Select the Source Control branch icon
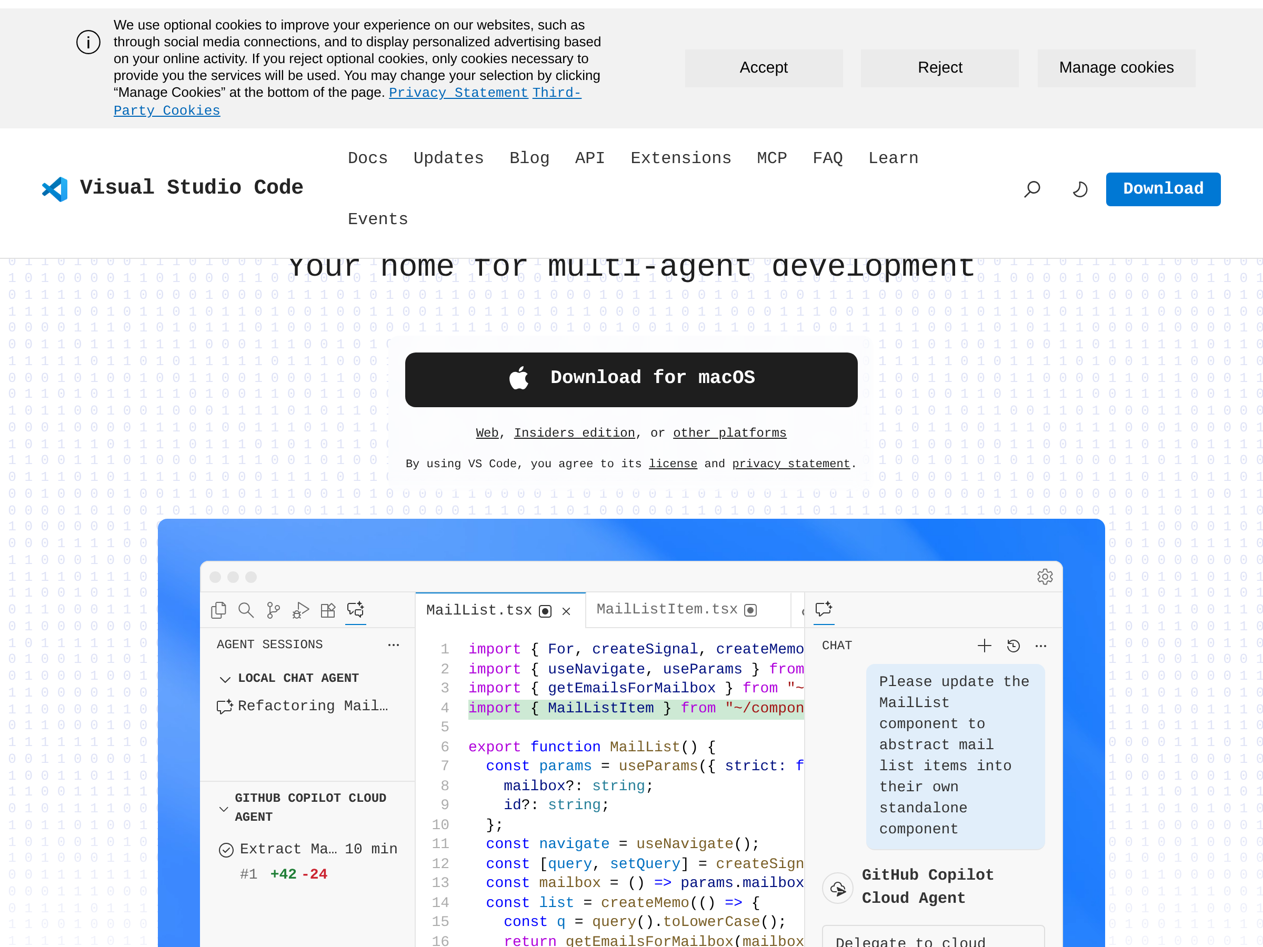The width and height of the screenshot is (1263, 947). point(273,610)
